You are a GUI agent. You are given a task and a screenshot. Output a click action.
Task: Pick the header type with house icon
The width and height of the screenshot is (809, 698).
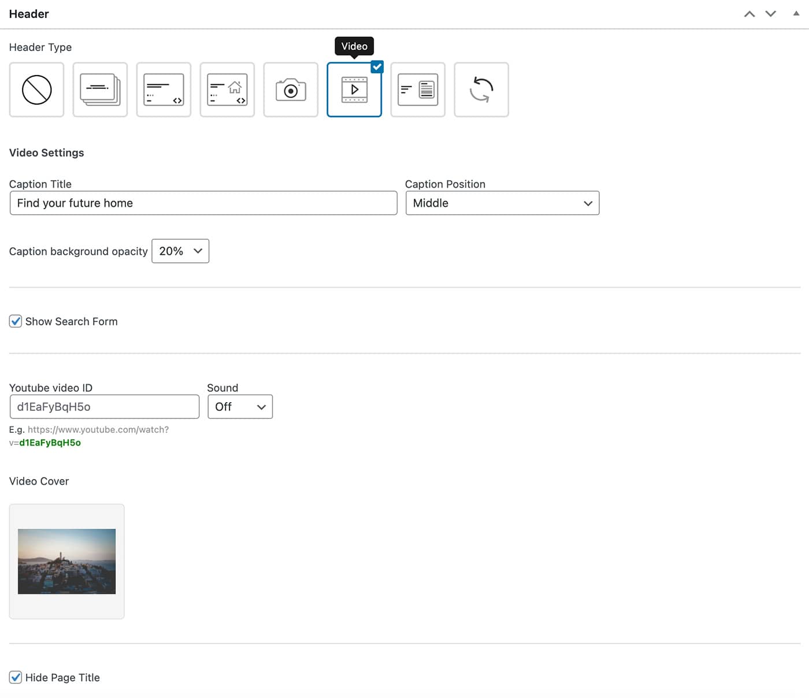point(227,90)
